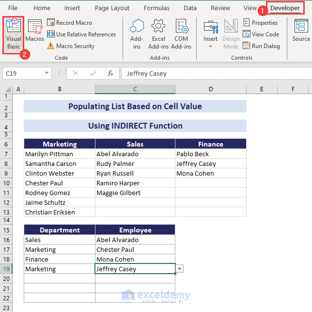Open the File tab
This screenshot has width=312, height=312.
click(x=13, y=8)
